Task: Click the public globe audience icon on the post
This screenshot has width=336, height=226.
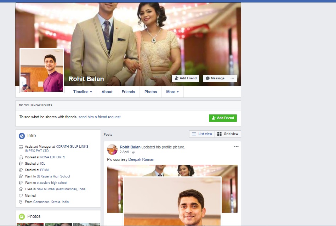Action: (133, 152)
